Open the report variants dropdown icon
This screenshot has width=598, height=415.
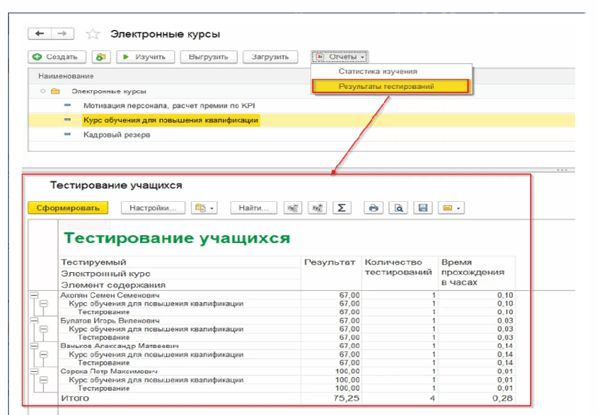pyautogui.click(x=205, y=208)
